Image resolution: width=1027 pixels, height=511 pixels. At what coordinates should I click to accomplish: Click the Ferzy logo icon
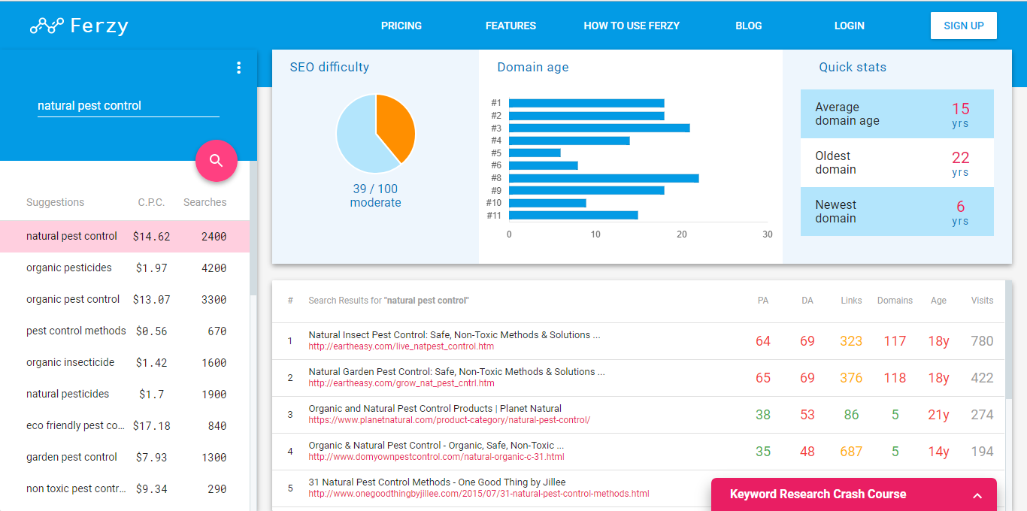tap(47, 26)
